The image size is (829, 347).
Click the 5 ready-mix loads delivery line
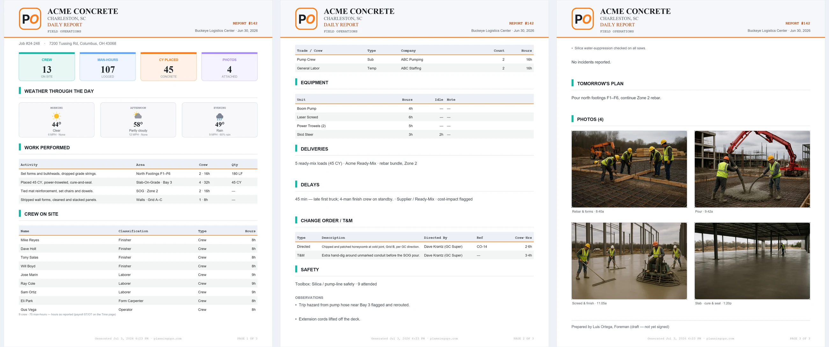point(356,163)
